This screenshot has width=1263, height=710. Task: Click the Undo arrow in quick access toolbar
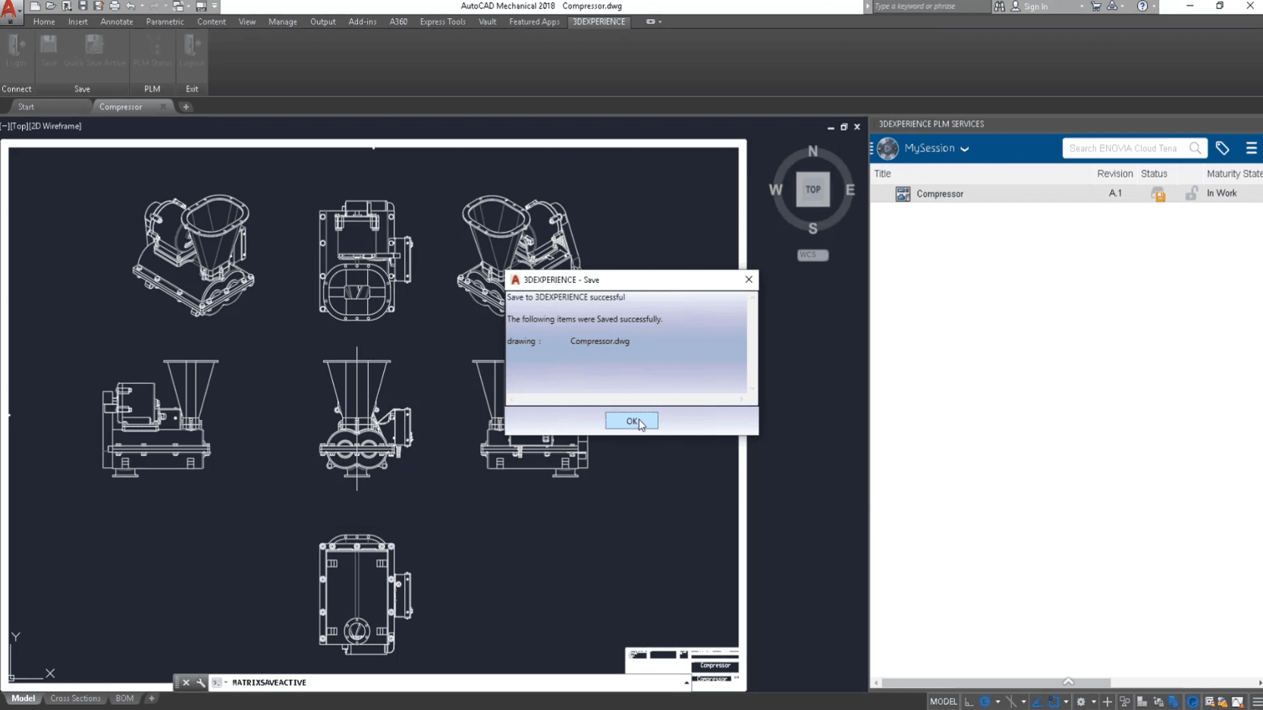tap(130, 6)
